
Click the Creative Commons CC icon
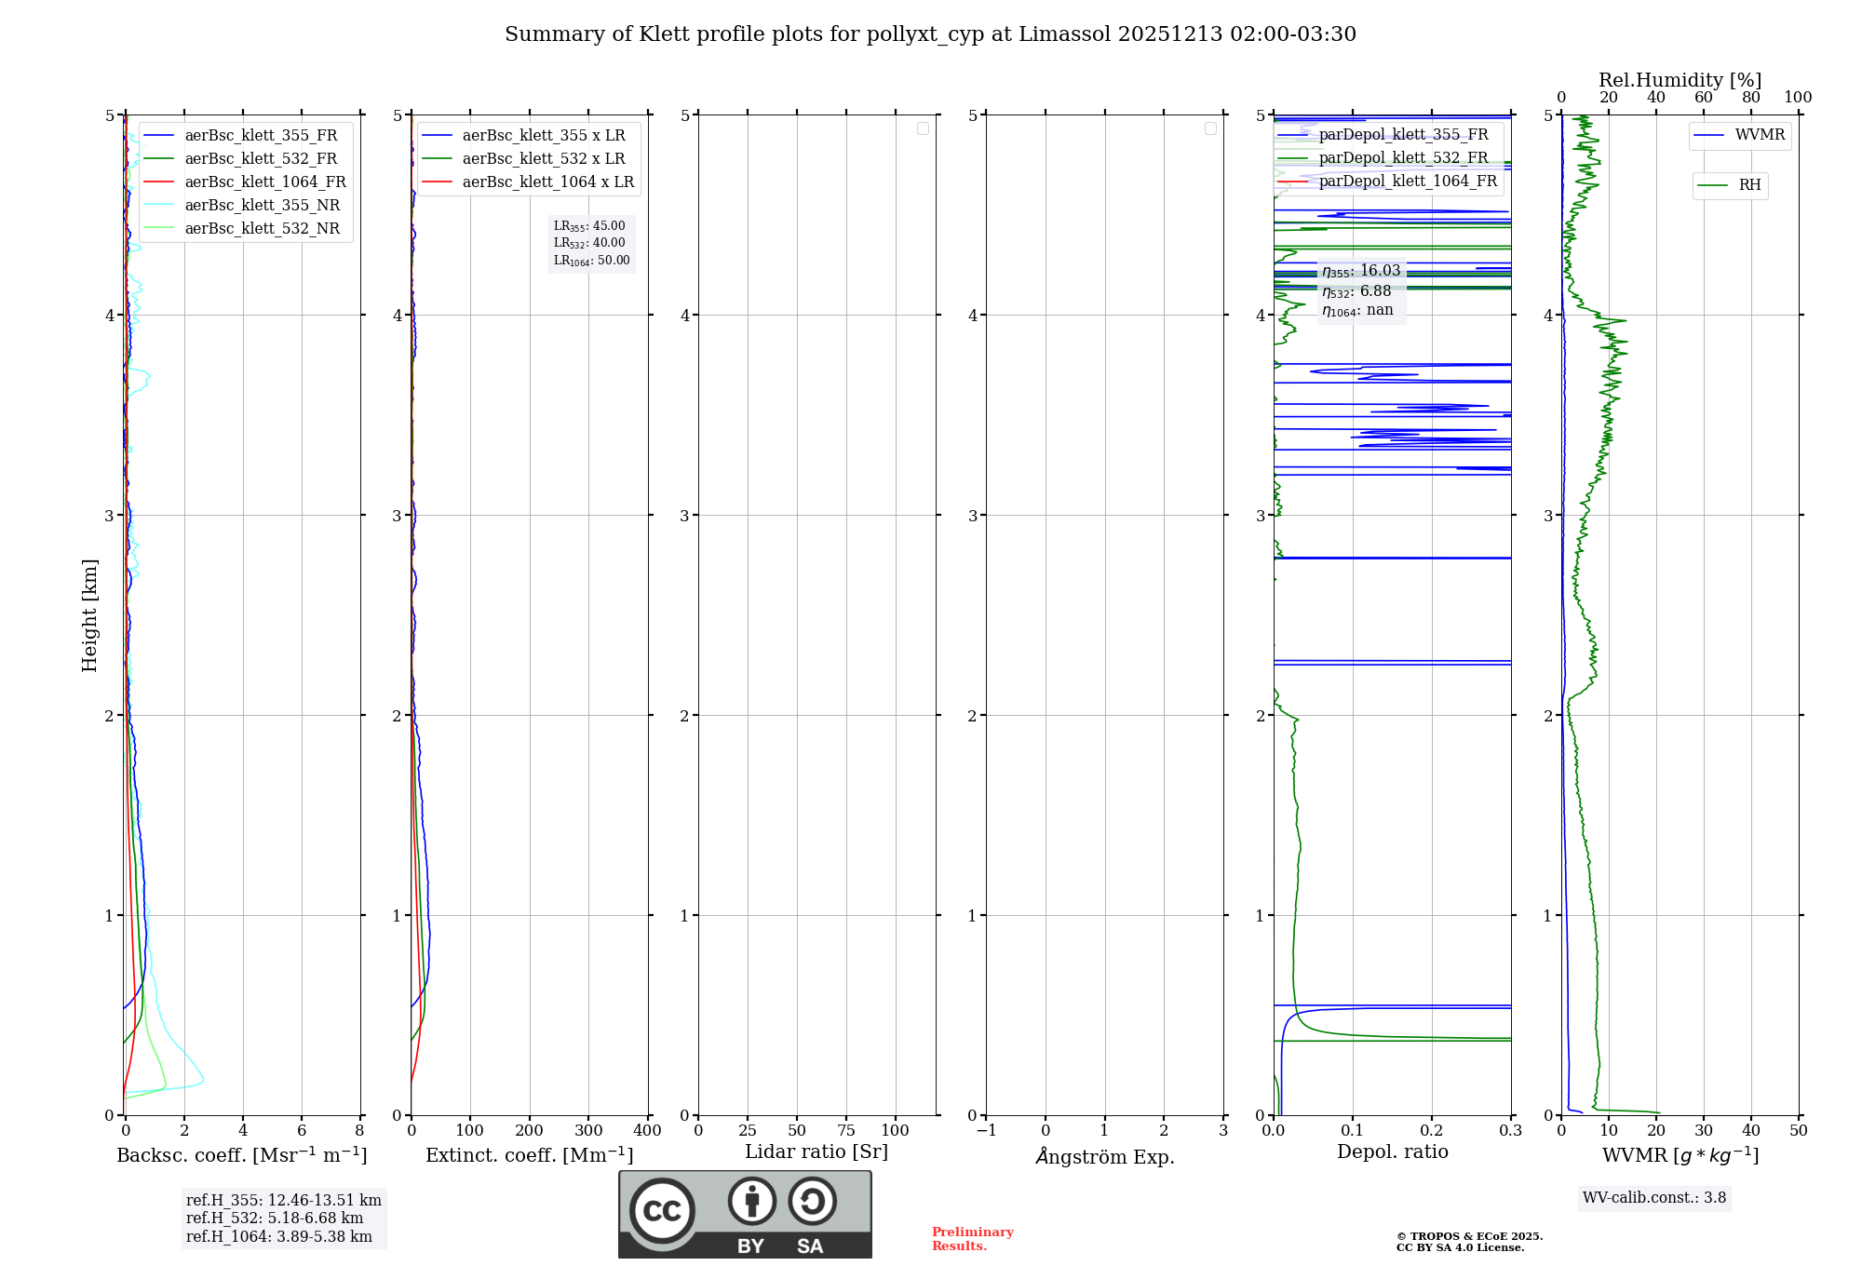click(662, 1211)
